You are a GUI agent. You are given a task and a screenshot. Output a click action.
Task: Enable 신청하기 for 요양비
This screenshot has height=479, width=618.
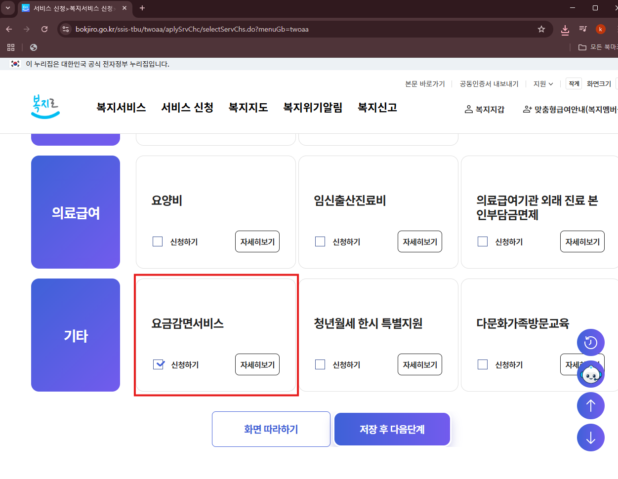(x=158, y=241)
